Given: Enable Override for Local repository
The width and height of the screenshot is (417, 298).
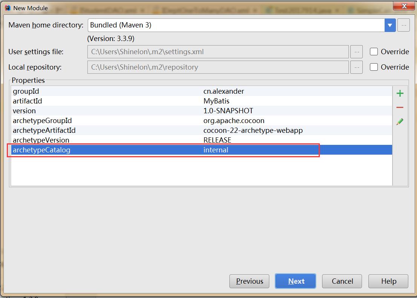Looking at the screenshot, I should 374,67.
